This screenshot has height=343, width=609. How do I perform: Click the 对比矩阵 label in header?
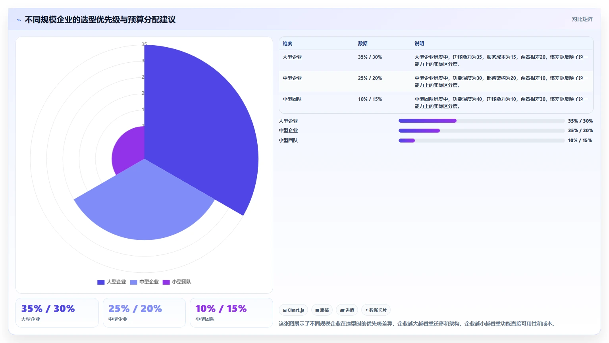(582, 19)
